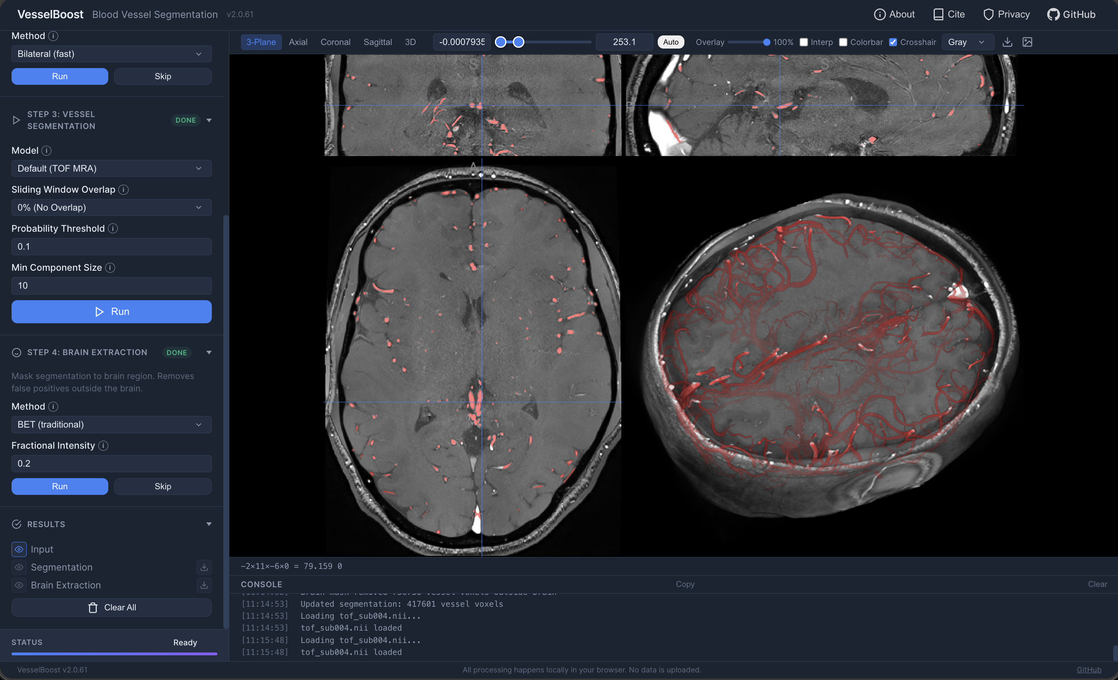Show the Segmentation overlay via eye toggle

(19, 567)
